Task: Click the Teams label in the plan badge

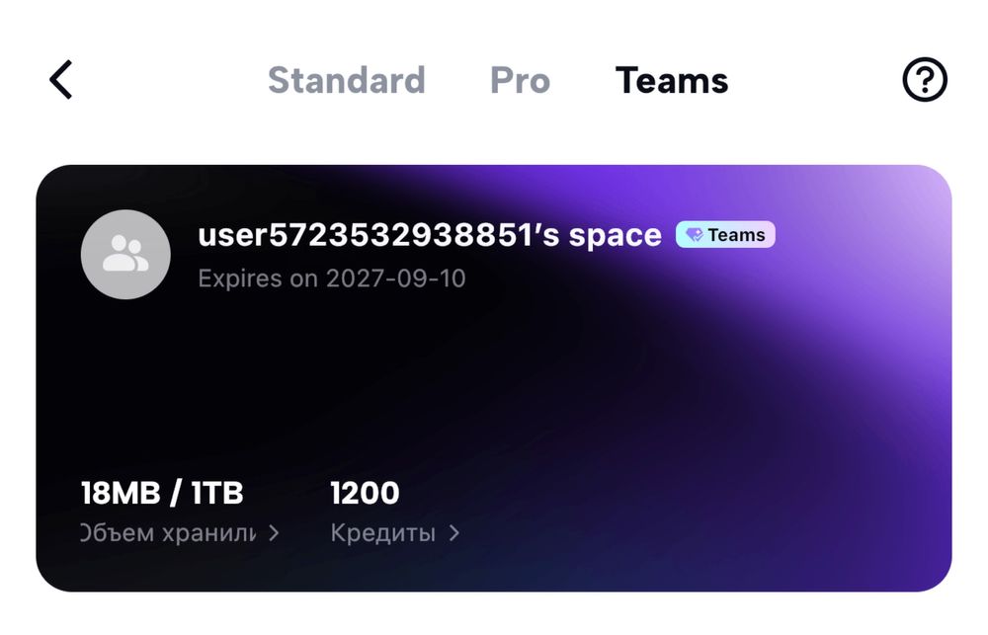Action: click(736, 235)
